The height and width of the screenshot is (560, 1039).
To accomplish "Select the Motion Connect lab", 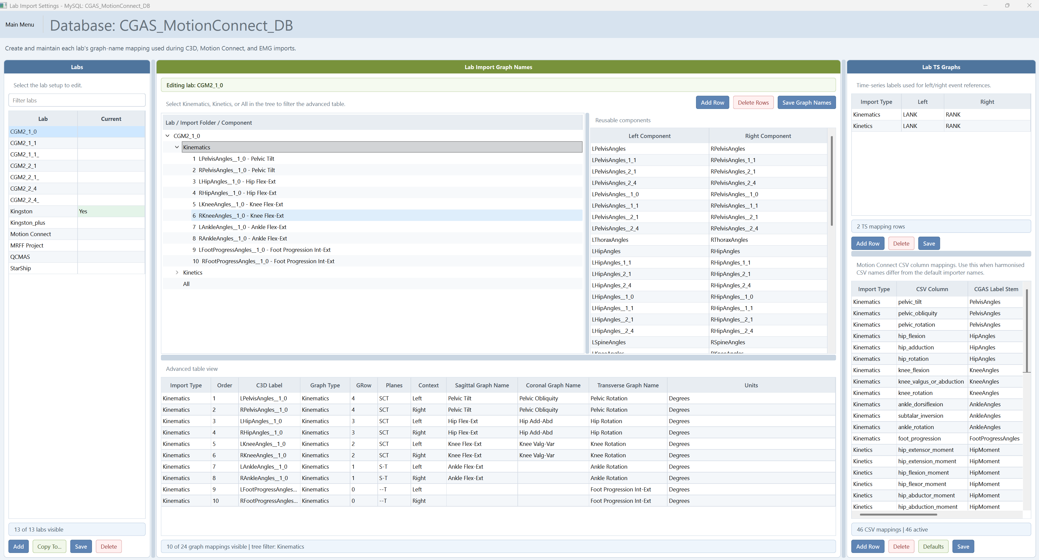I will (77, 234).
